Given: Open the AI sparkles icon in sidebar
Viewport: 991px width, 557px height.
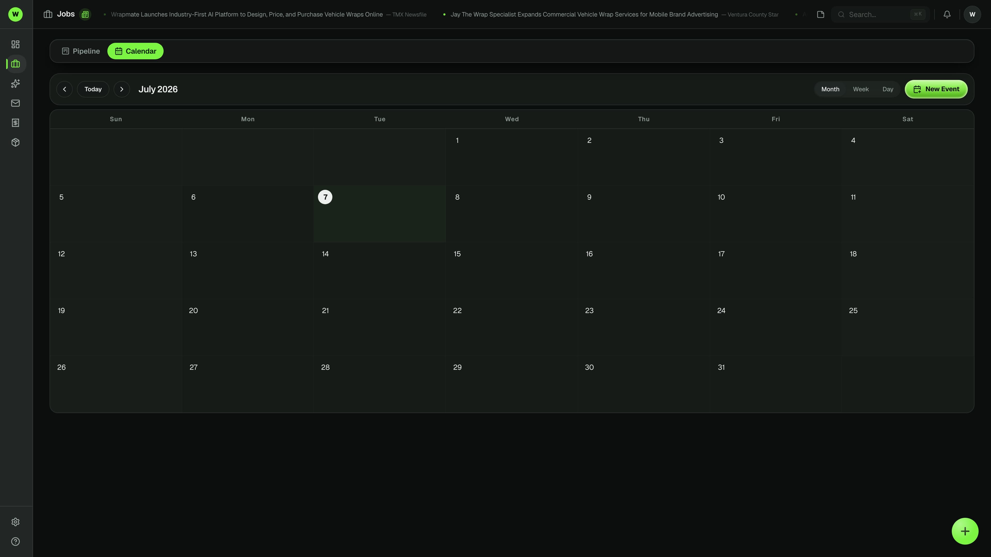Looking at the screenshot, I should [x=15, y=83].
